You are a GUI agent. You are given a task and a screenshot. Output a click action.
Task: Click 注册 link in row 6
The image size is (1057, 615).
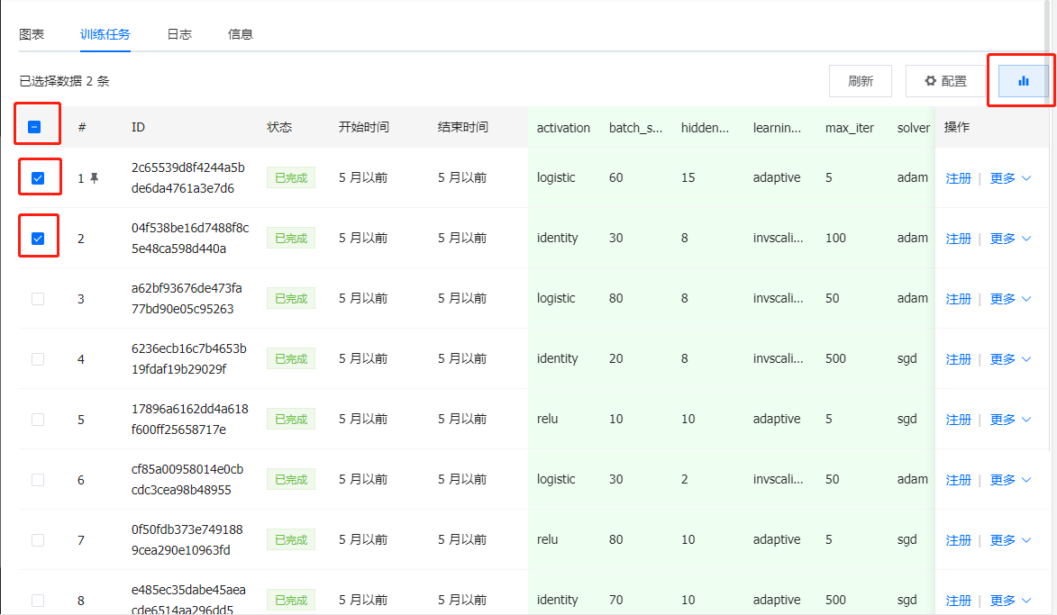[x=958, y=480]
